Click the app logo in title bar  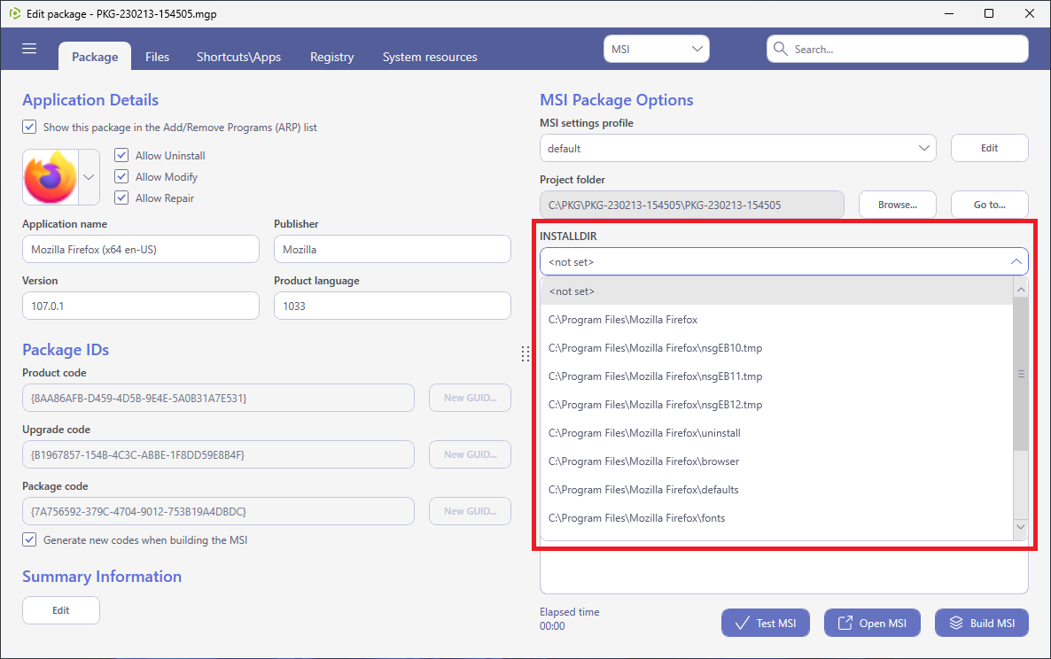(x=15, y=13)
